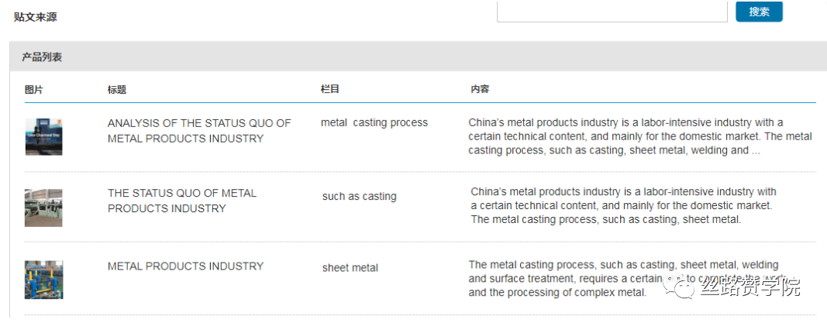Click the search text input field
The width and height of the screenshot is (827, 323).
[x=612, y=12]
